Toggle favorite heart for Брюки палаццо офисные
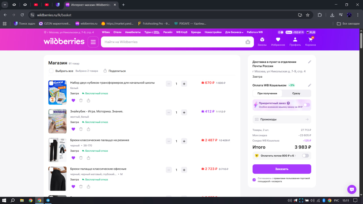The image size is (363, 204). [x=73, y=186]
